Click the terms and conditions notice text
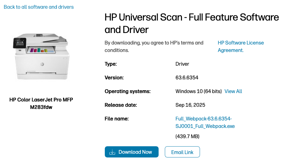The image size is (283, 164). point(154,46)
